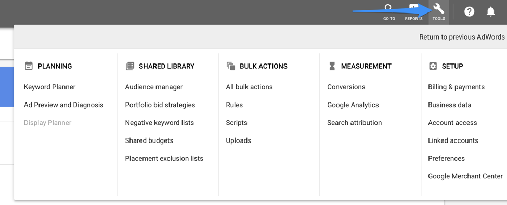This screenshot has height=205, width=507.
Task: Click the Setup gear icon
Action: pyautogui.click(x=433, y=66)
